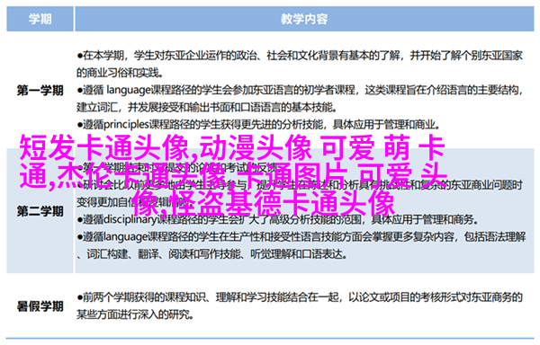This screenshot has width=540, height=345.
Task: Click the line beginning 遵循disciplinary课程路径
Action: coord(277,219)
